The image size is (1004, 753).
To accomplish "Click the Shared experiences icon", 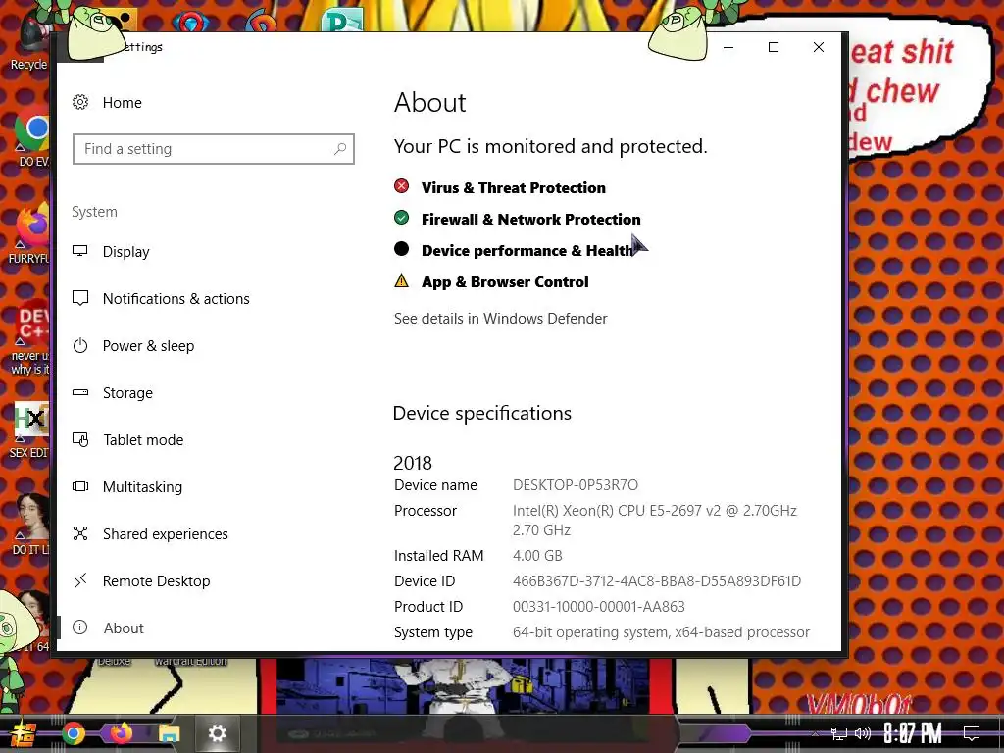I will point(80,533).
